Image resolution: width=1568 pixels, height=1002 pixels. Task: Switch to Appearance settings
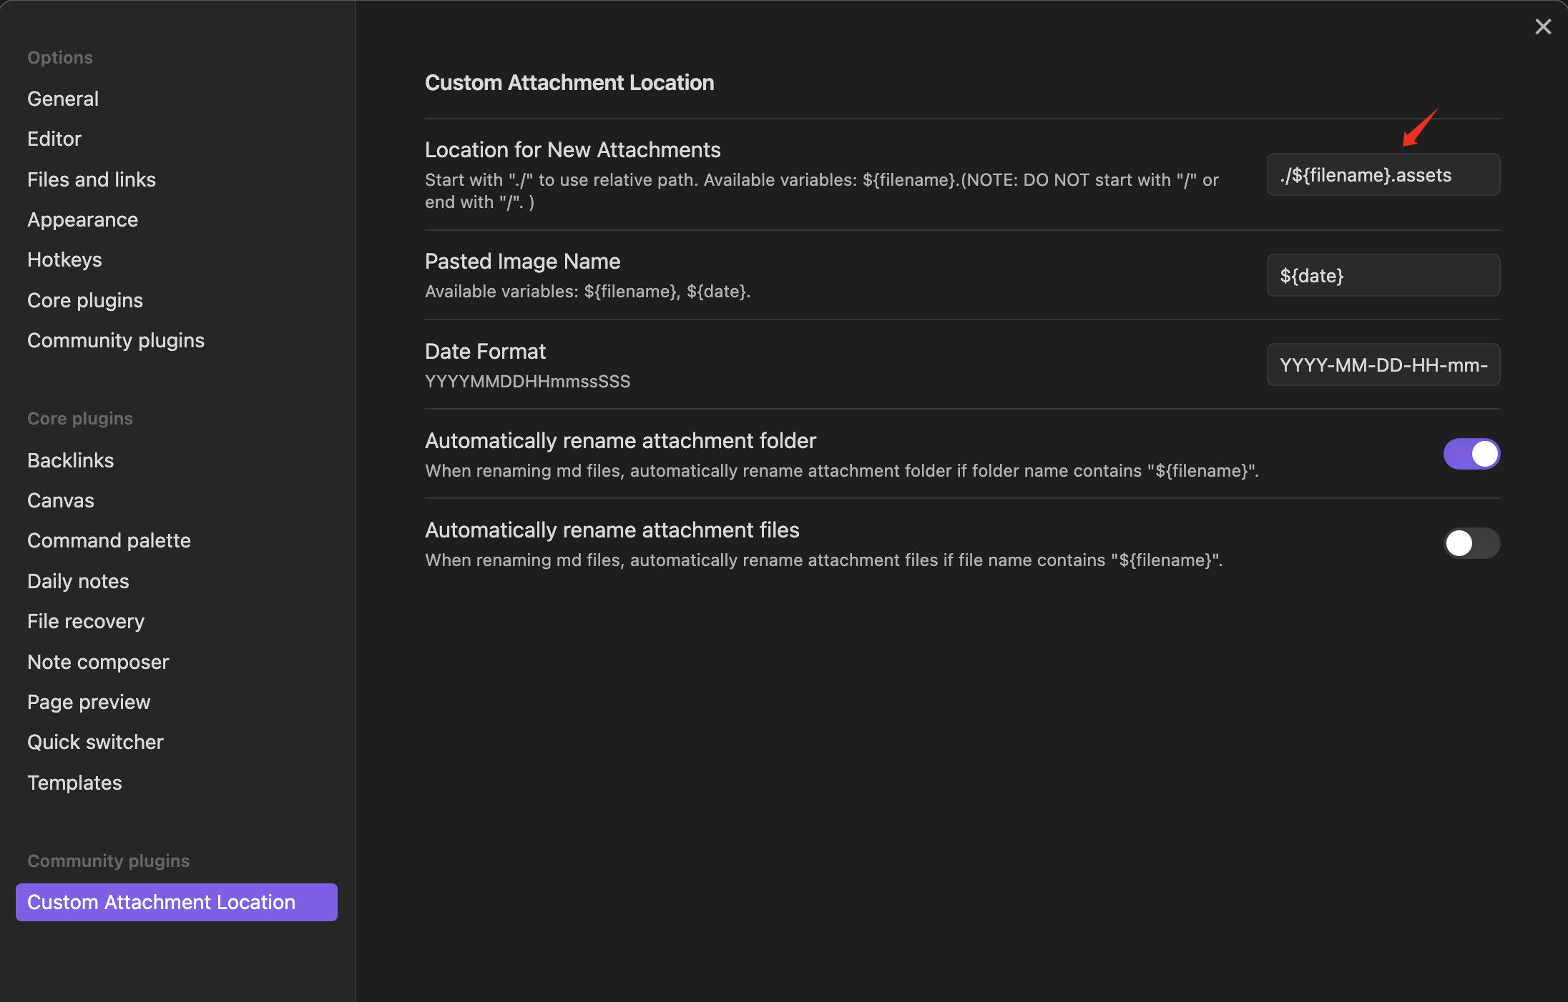(x=82, y=219)
